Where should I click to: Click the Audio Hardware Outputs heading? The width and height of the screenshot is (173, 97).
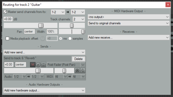click(x=44, y=85)
